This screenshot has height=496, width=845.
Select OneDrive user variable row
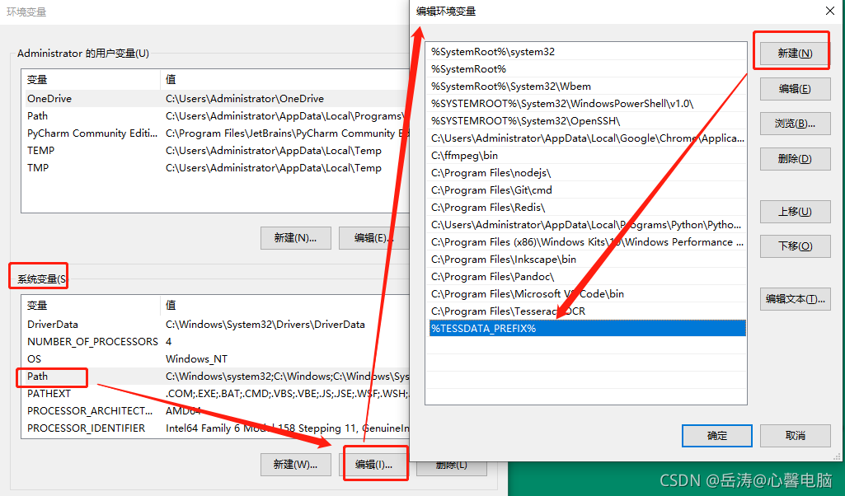215,99
